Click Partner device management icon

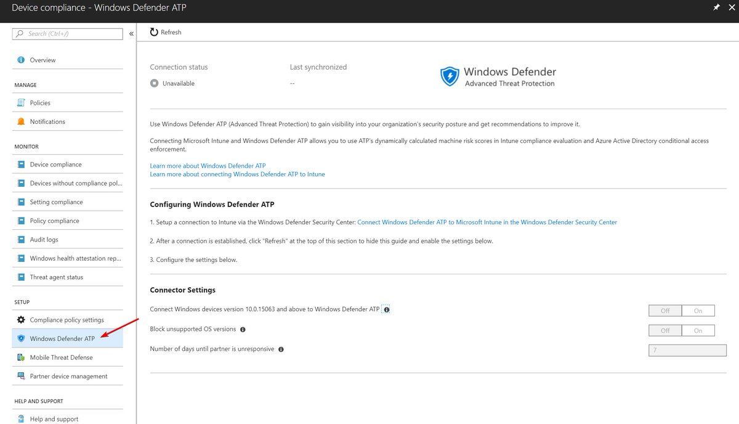[x=21, y=376]
